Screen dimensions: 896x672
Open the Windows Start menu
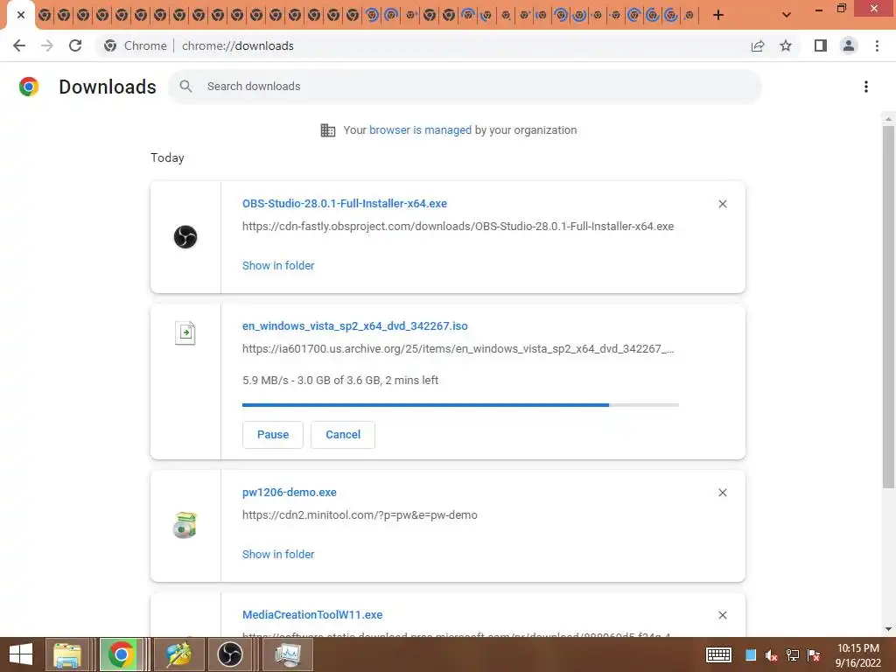coord(21,654)
